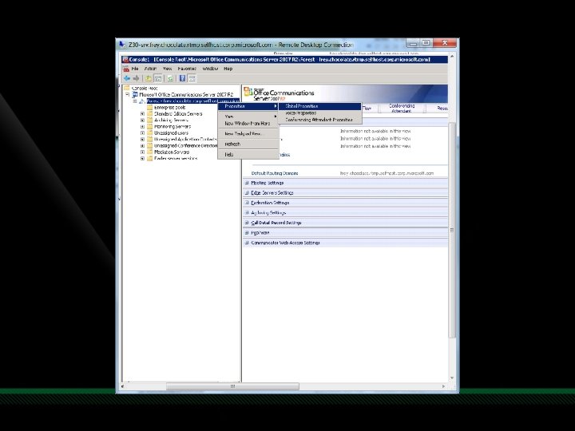Click the Forest node icon in tree
This screenshot has height=431, width=575.
[142, 101]
